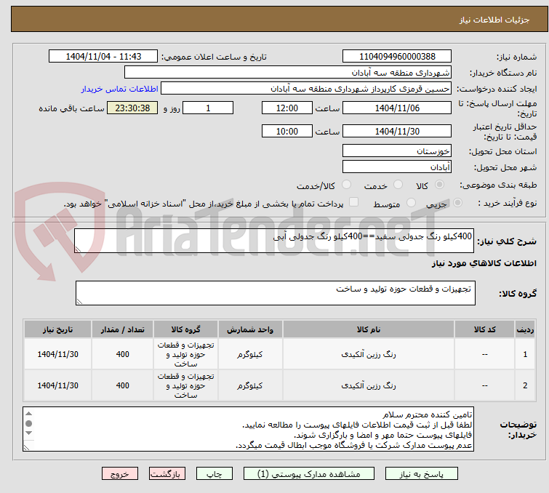
Task: Open مشاهده مدارک پیوستی (1) button
Action: click(x=309, y=474)
